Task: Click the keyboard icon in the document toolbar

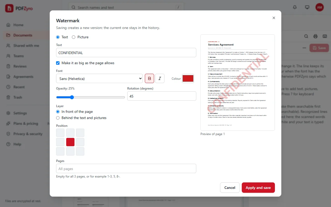Action: pos(325,36)
